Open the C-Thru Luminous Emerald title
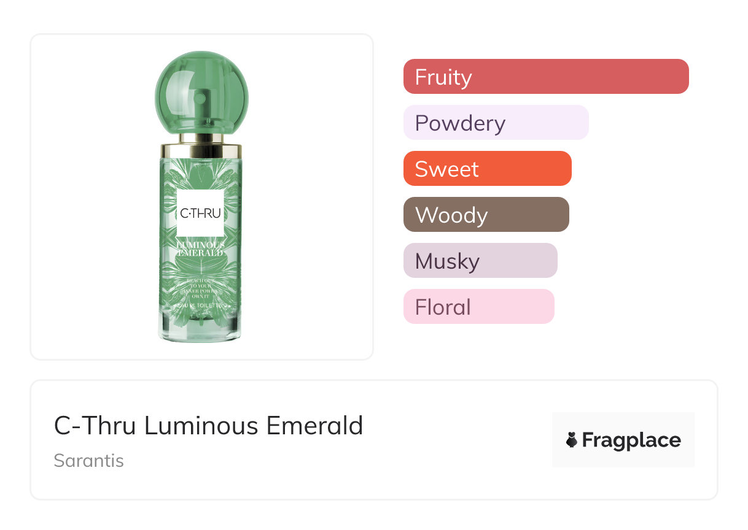 [x=208, y=425]
